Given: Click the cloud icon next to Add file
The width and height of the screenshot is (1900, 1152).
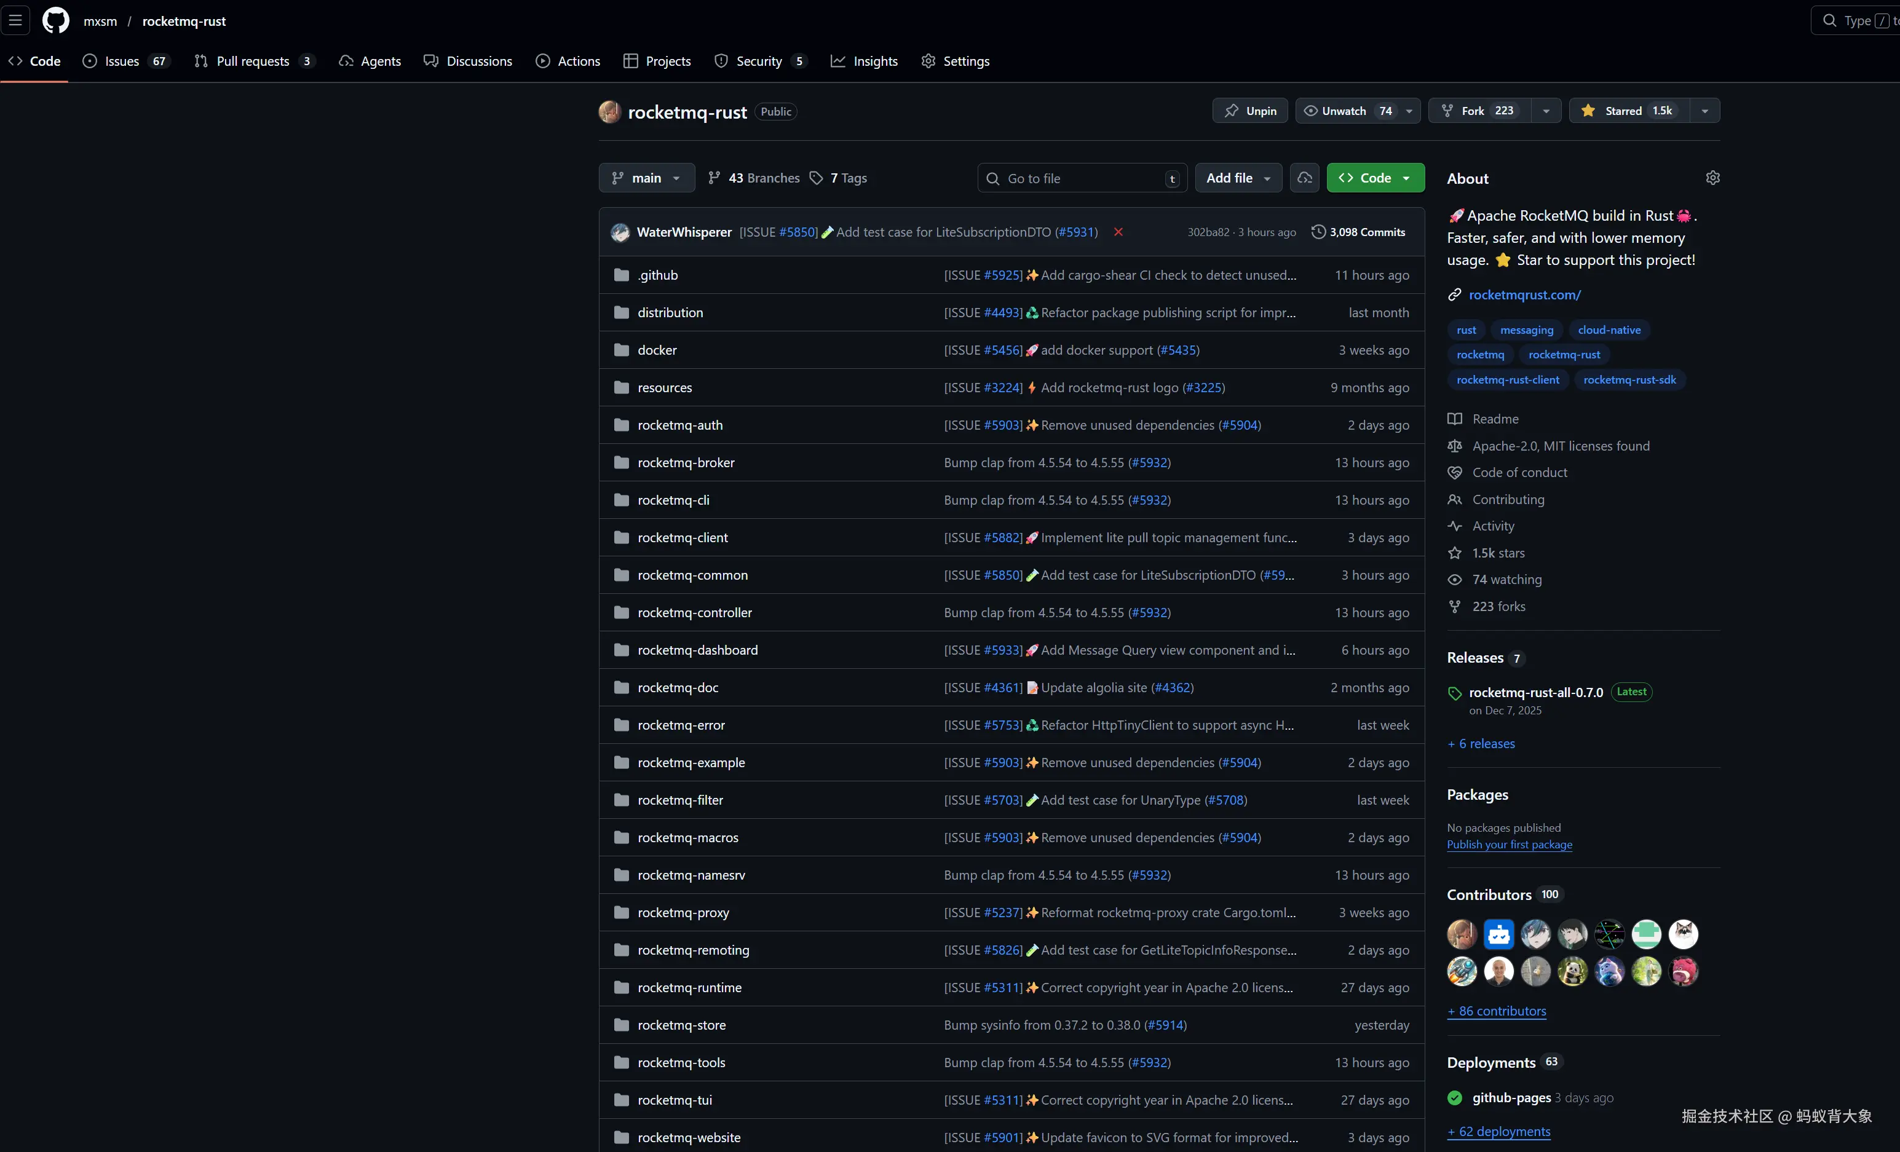Looking at the screenshot, I should (x=1305, y=178).
